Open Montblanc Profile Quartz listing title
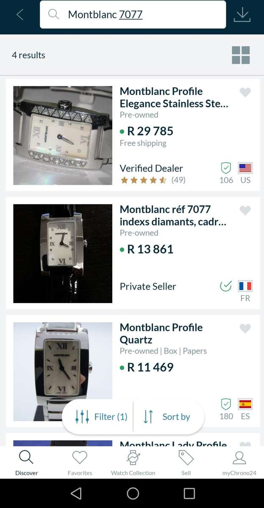Image resolution: width=264 pixels, height=508 pixels. (161, 334)
